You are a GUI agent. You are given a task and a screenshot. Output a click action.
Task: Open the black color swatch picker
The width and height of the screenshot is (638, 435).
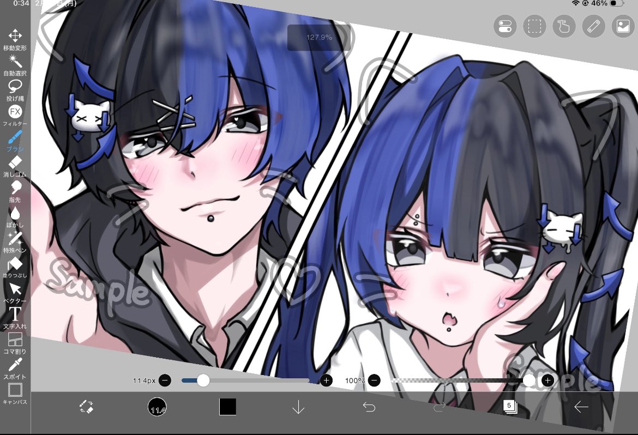point(227,407)
